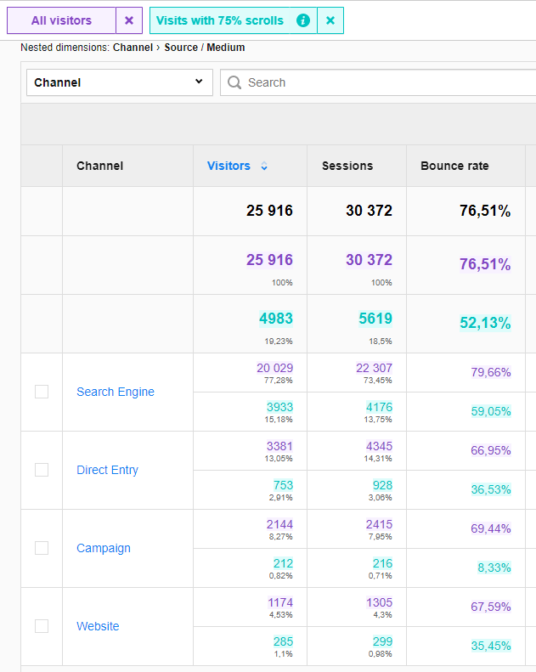Click the search magnifier icon
536x672 pixels.
coord(234,82)
